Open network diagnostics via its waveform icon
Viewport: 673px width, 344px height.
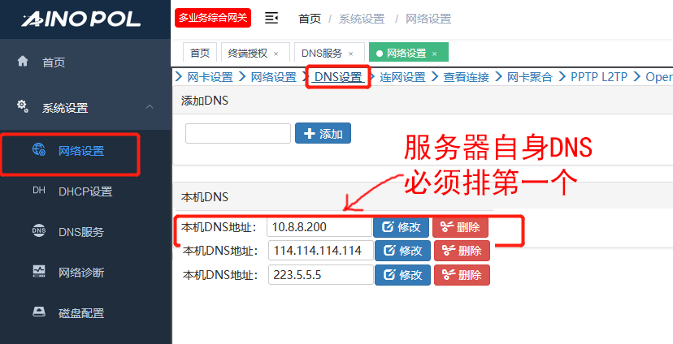pos(38,272)
